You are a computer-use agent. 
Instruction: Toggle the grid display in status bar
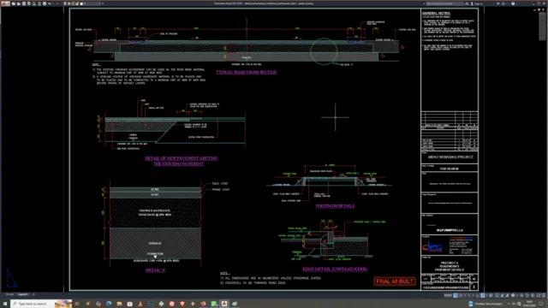click(x=456, y=295)
